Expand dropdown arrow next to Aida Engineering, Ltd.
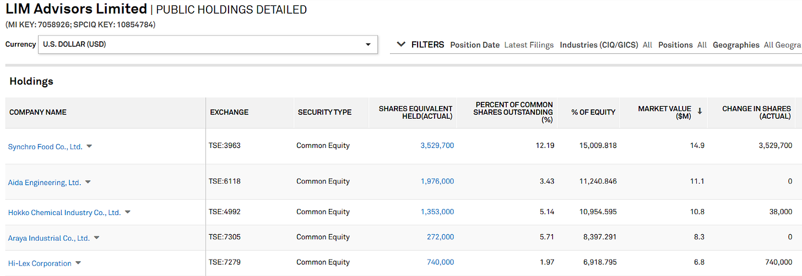The width and height of the screenshot is (802, 276). (x=88, y=182)
